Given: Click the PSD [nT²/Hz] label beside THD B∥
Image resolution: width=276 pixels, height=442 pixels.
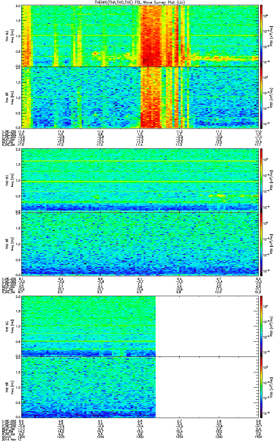Looking at the screenshot, I should point(271,243).
